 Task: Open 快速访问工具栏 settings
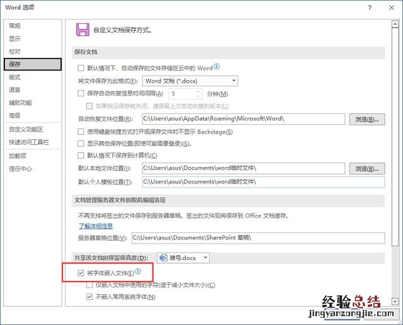[33, 142]
